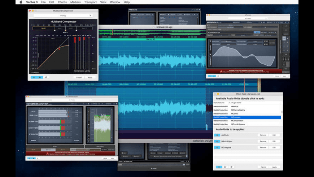The height and width of the screenshot is (177, 314).
Task: Click the play preview icon in Multiband Compressor
Action: pos(40,77)
